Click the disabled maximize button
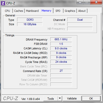The height and width of the screenshot is (103, 103). coord(87,2)
